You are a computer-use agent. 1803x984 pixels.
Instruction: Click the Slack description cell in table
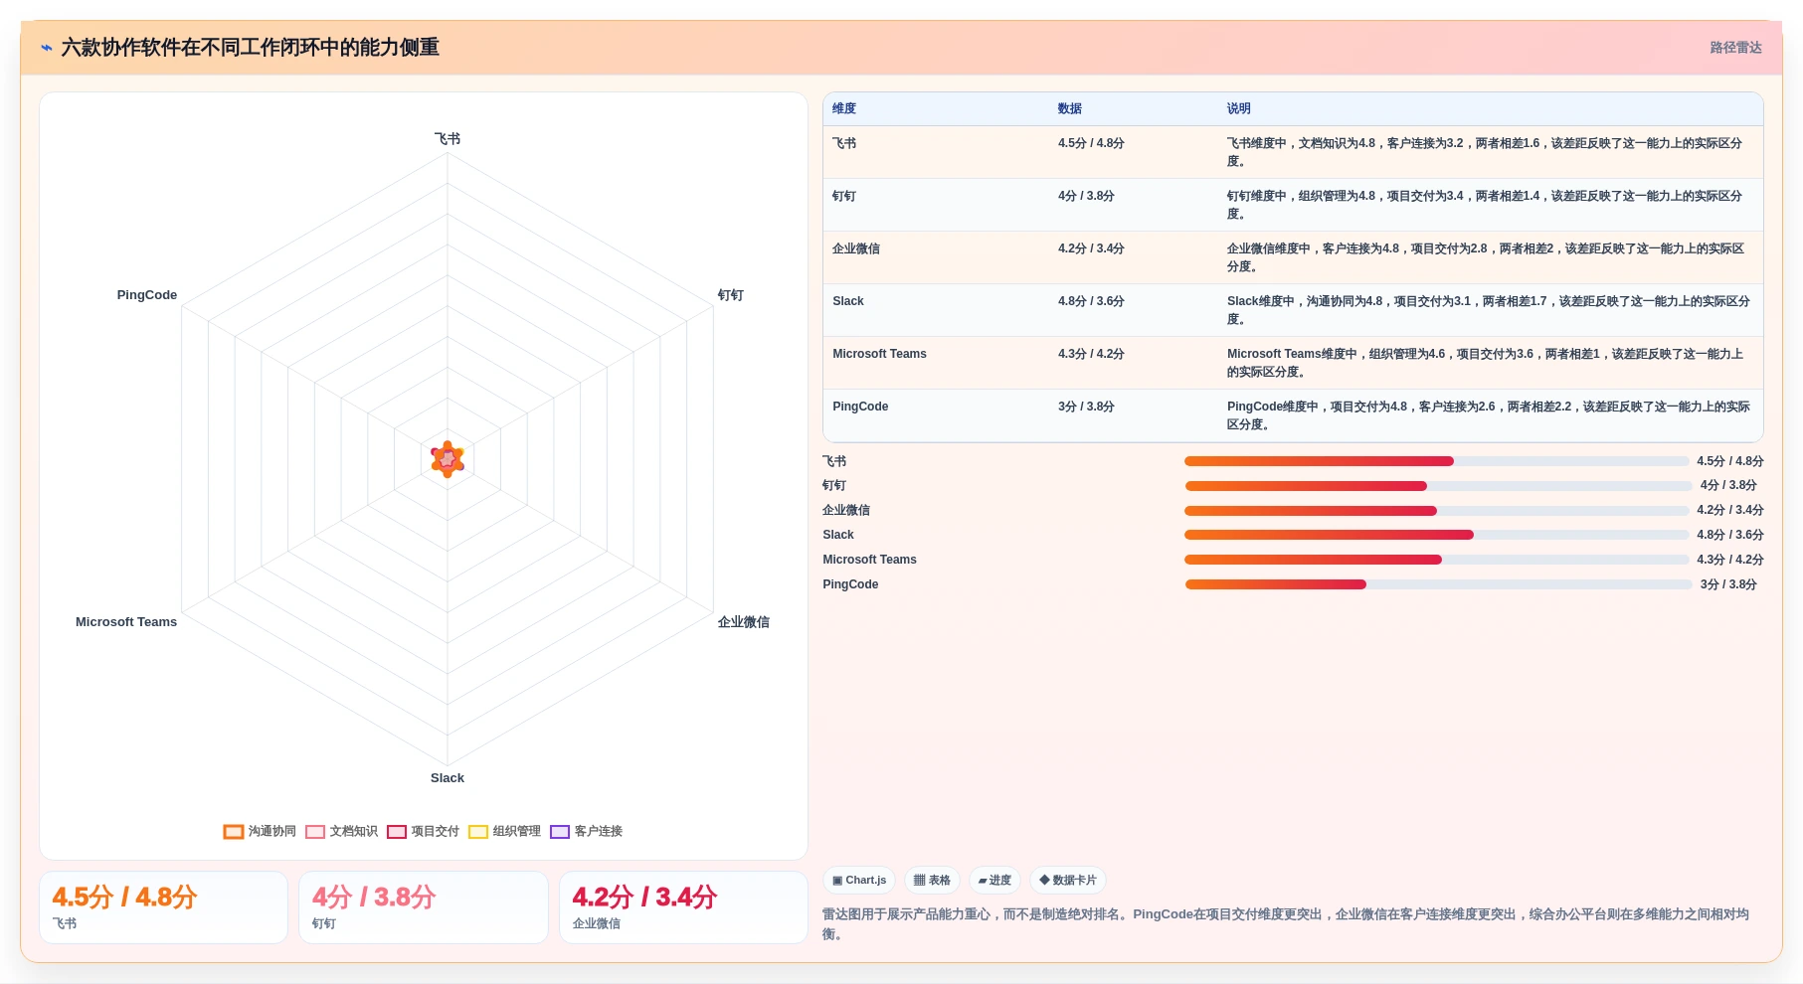point(1489,310)
